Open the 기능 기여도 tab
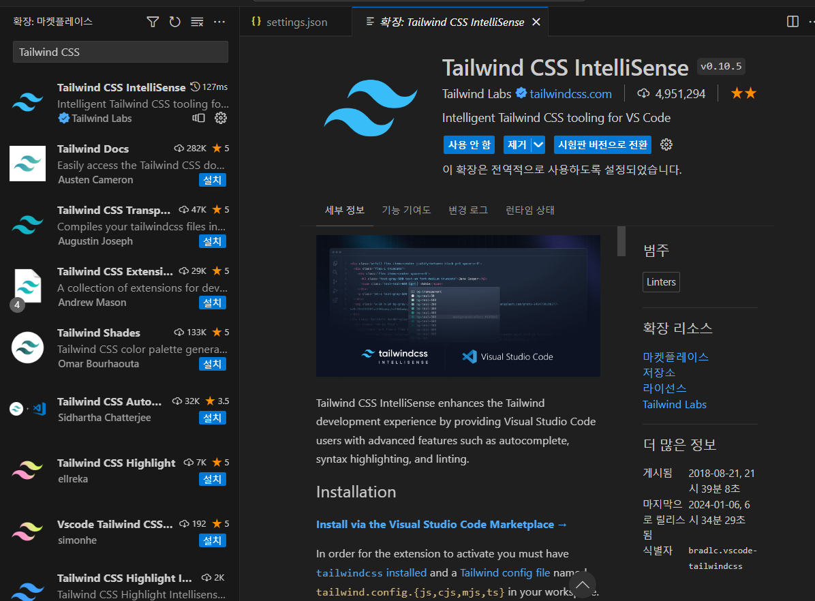Viewport: 815px width, 601px height. coord(406,210)
